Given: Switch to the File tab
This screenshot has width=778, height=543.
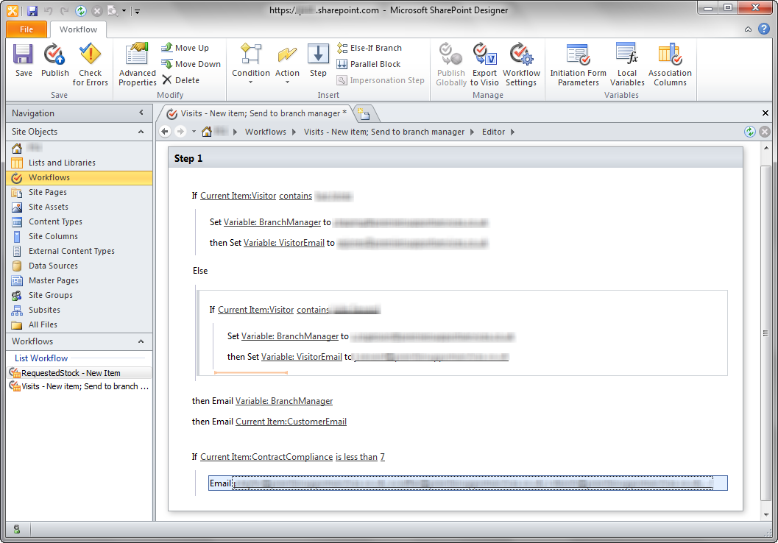Looking at the screenshot, I should point(26,29).
